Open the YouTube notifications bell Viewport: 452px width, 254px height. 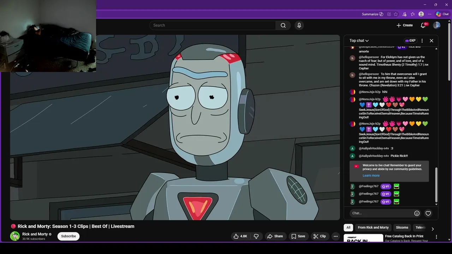pyautogui.click(x=423, y=25)
